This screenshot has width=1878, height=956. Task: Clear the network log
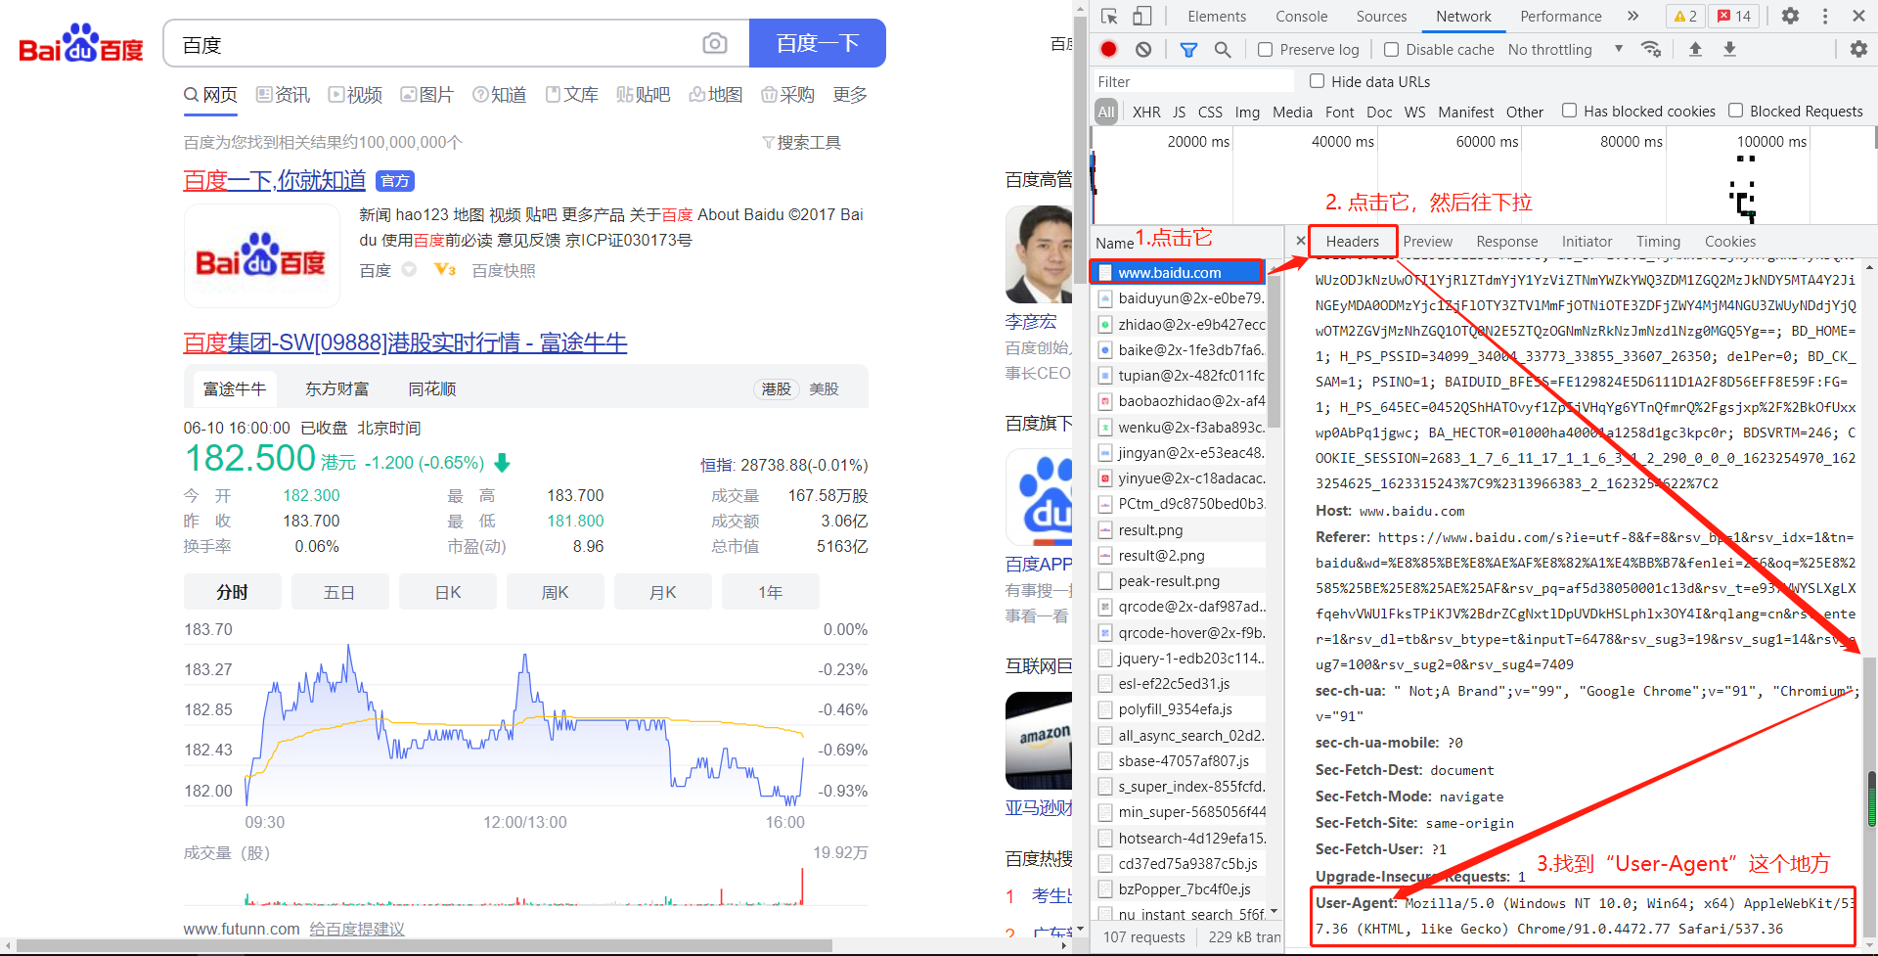tap(1143, 49)
